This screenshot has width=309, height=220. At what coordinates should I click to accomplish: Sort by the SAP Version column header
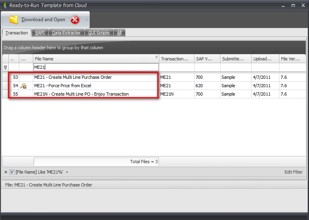pos(206,59)
